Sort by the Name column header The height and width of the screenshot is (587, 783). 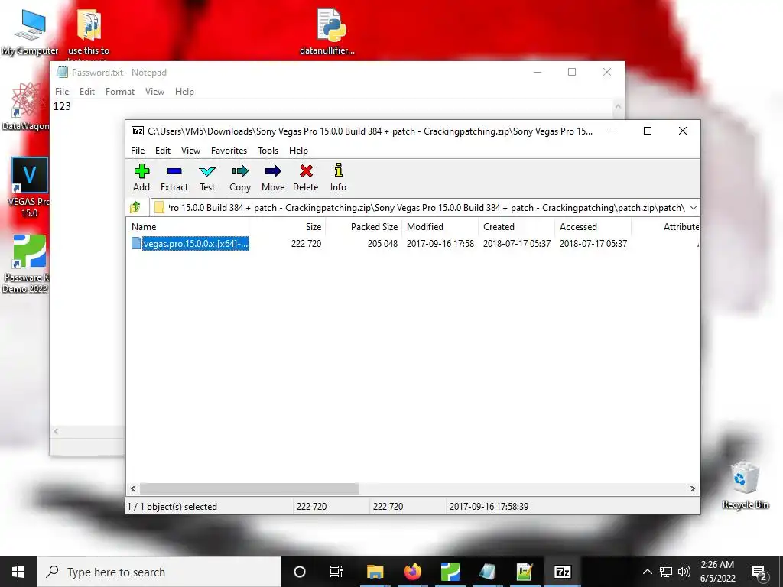(x=187, y=226)
